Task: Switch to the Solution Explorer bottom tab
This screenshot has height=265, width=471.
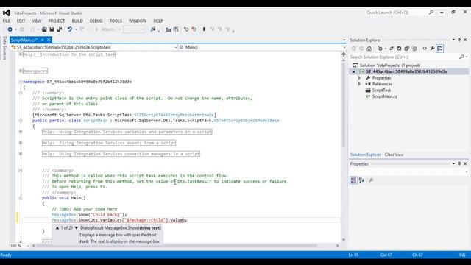Action: [366, 155]
